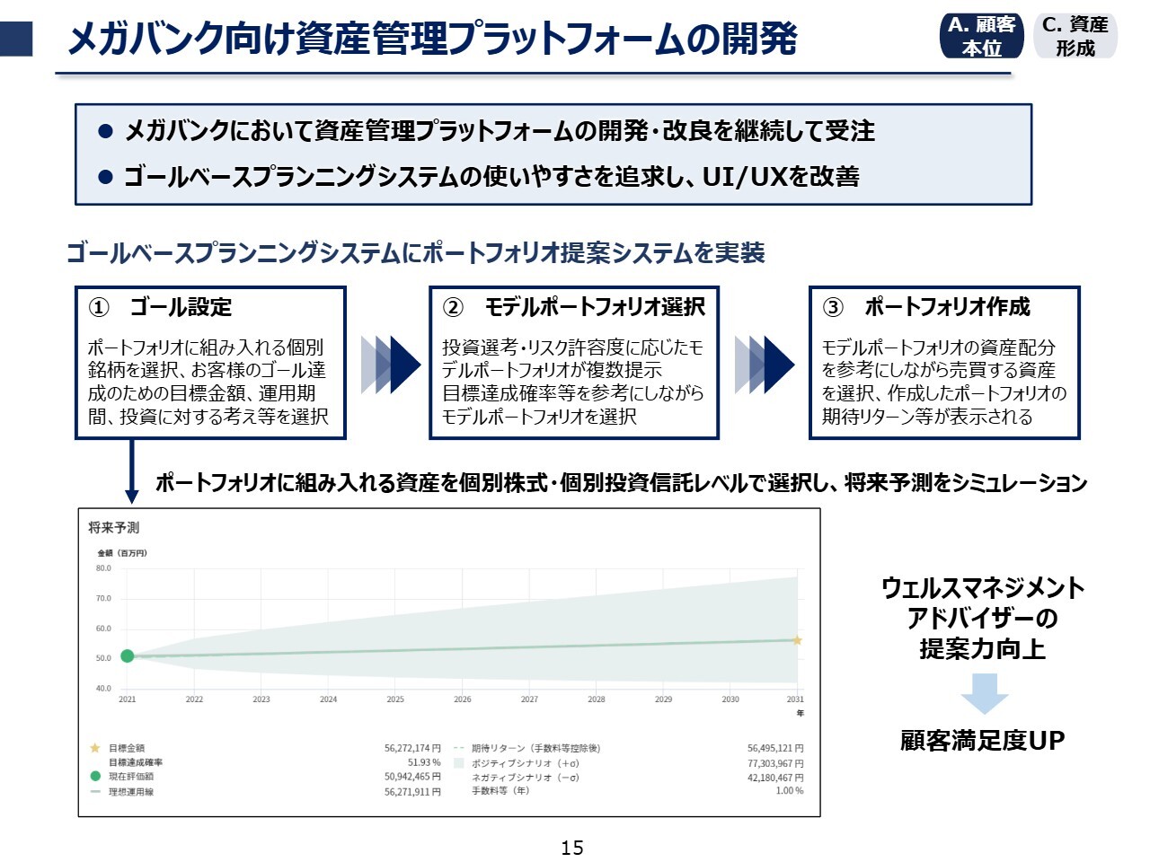Click the chevron arrows before the ポートフォリオ作成 box

[x=764, y=365]
